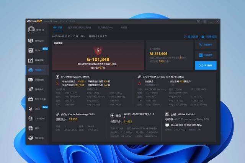Switch to the 硬件评测 tab
Image resolution: width=245 pixels, height=163 pixels.
coord(57,27)
